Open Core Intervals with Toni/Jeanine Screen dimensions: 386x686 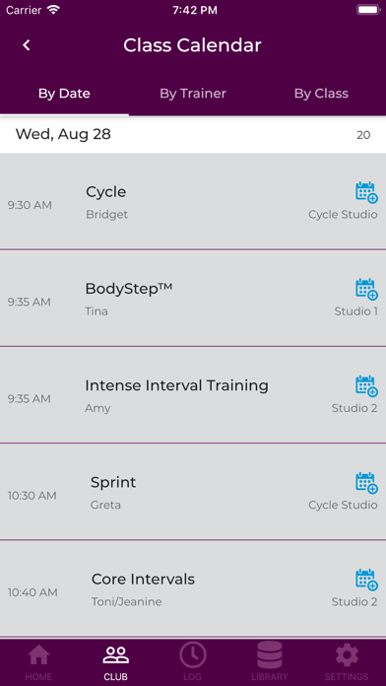tap(193, 588)
